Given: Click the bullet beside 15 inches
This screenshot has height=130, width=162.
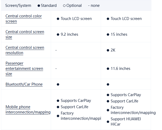Looking at the screenshot, I should point(108,34).
